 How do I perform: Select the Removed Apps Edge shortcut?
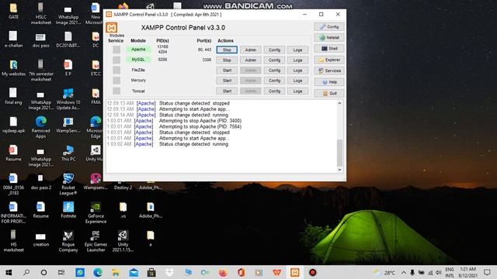click(x=41, y=127)
